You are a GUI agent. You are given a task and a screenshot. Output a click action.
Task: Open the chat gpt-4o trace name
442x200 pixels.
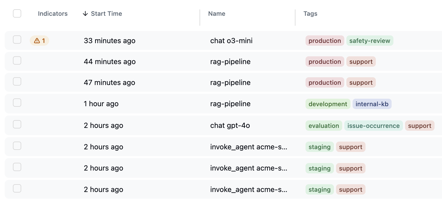[230, 125]
